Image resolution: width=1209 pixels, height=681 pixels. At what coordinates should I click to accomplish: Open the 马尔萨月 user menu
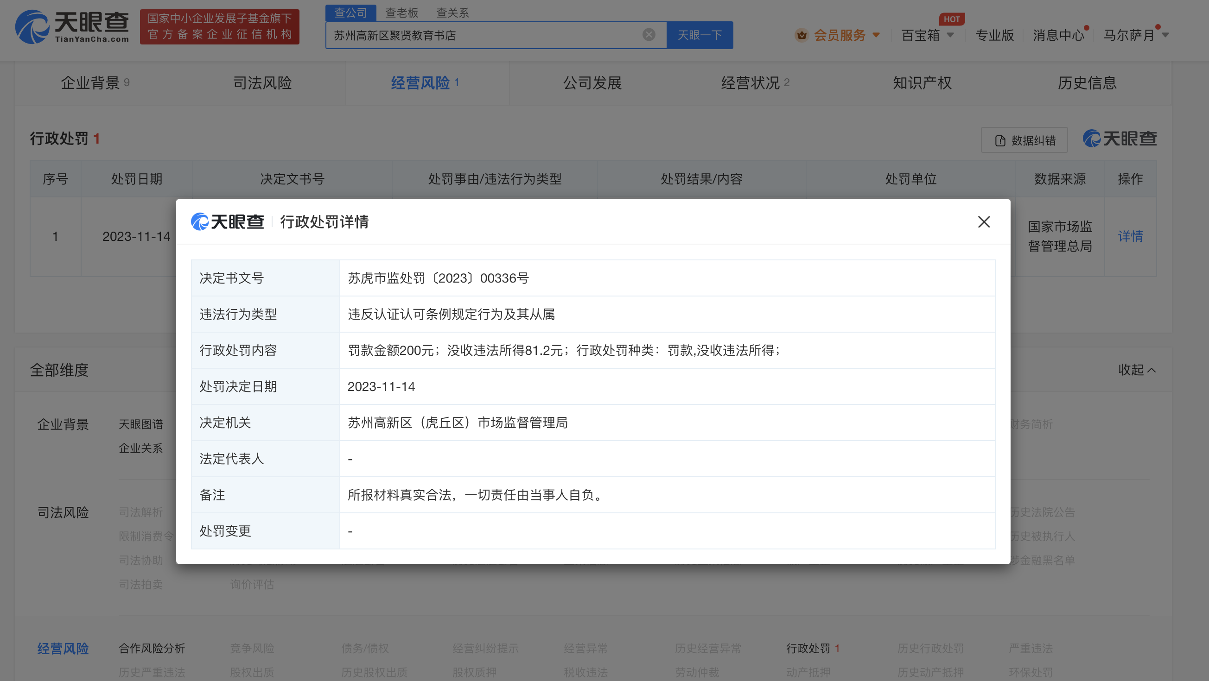click(x=1135, y=35)
